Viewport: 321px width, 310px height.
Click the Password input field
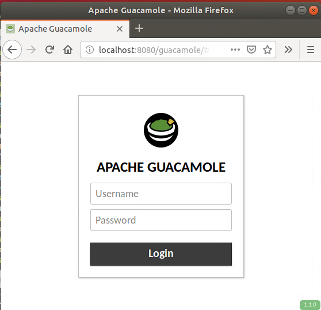[x=161, y=220]
